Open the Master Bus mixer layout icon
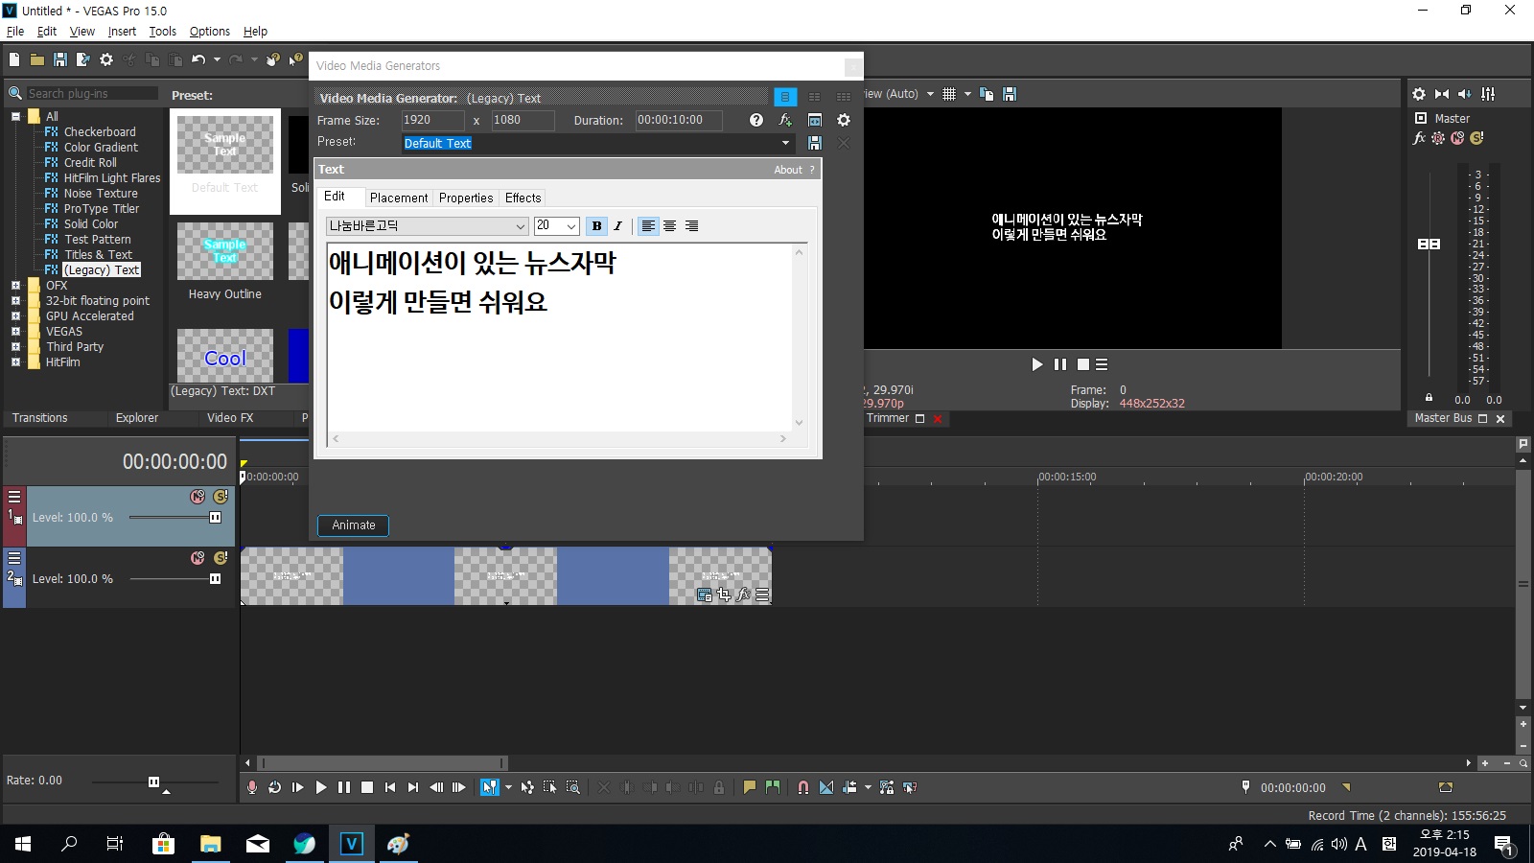This screenshot has height=863, width=1534. pos(1488,94)
